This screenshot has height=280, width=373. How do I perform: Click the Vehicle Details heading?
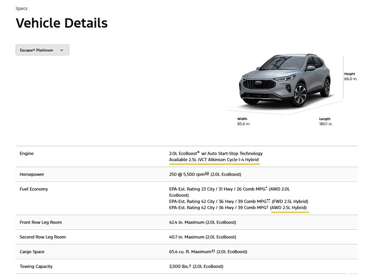click(x=61, y=23)
